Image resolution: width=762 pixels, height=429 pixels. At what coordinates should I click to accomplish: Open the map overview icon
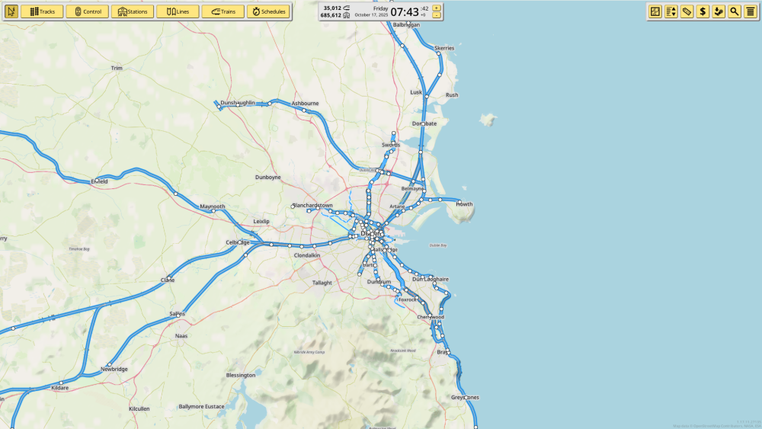(x=655, y=11)
